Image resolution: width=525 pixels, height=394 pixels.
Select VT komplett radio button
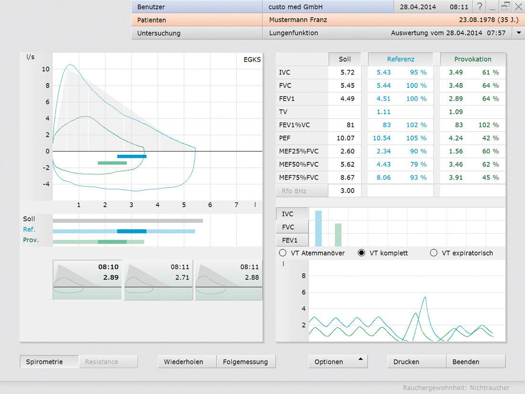(362, 253)
